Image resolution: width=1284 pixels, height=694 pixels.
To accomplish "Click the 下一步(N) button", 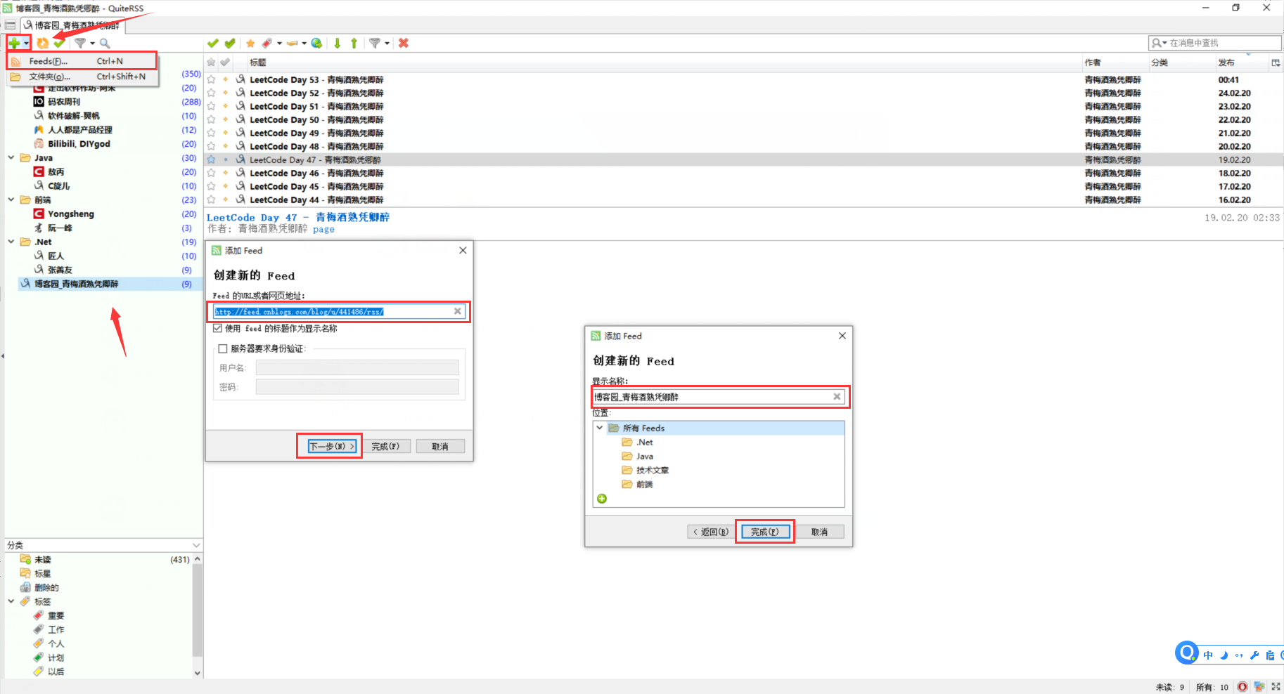I will coord(332,446).
